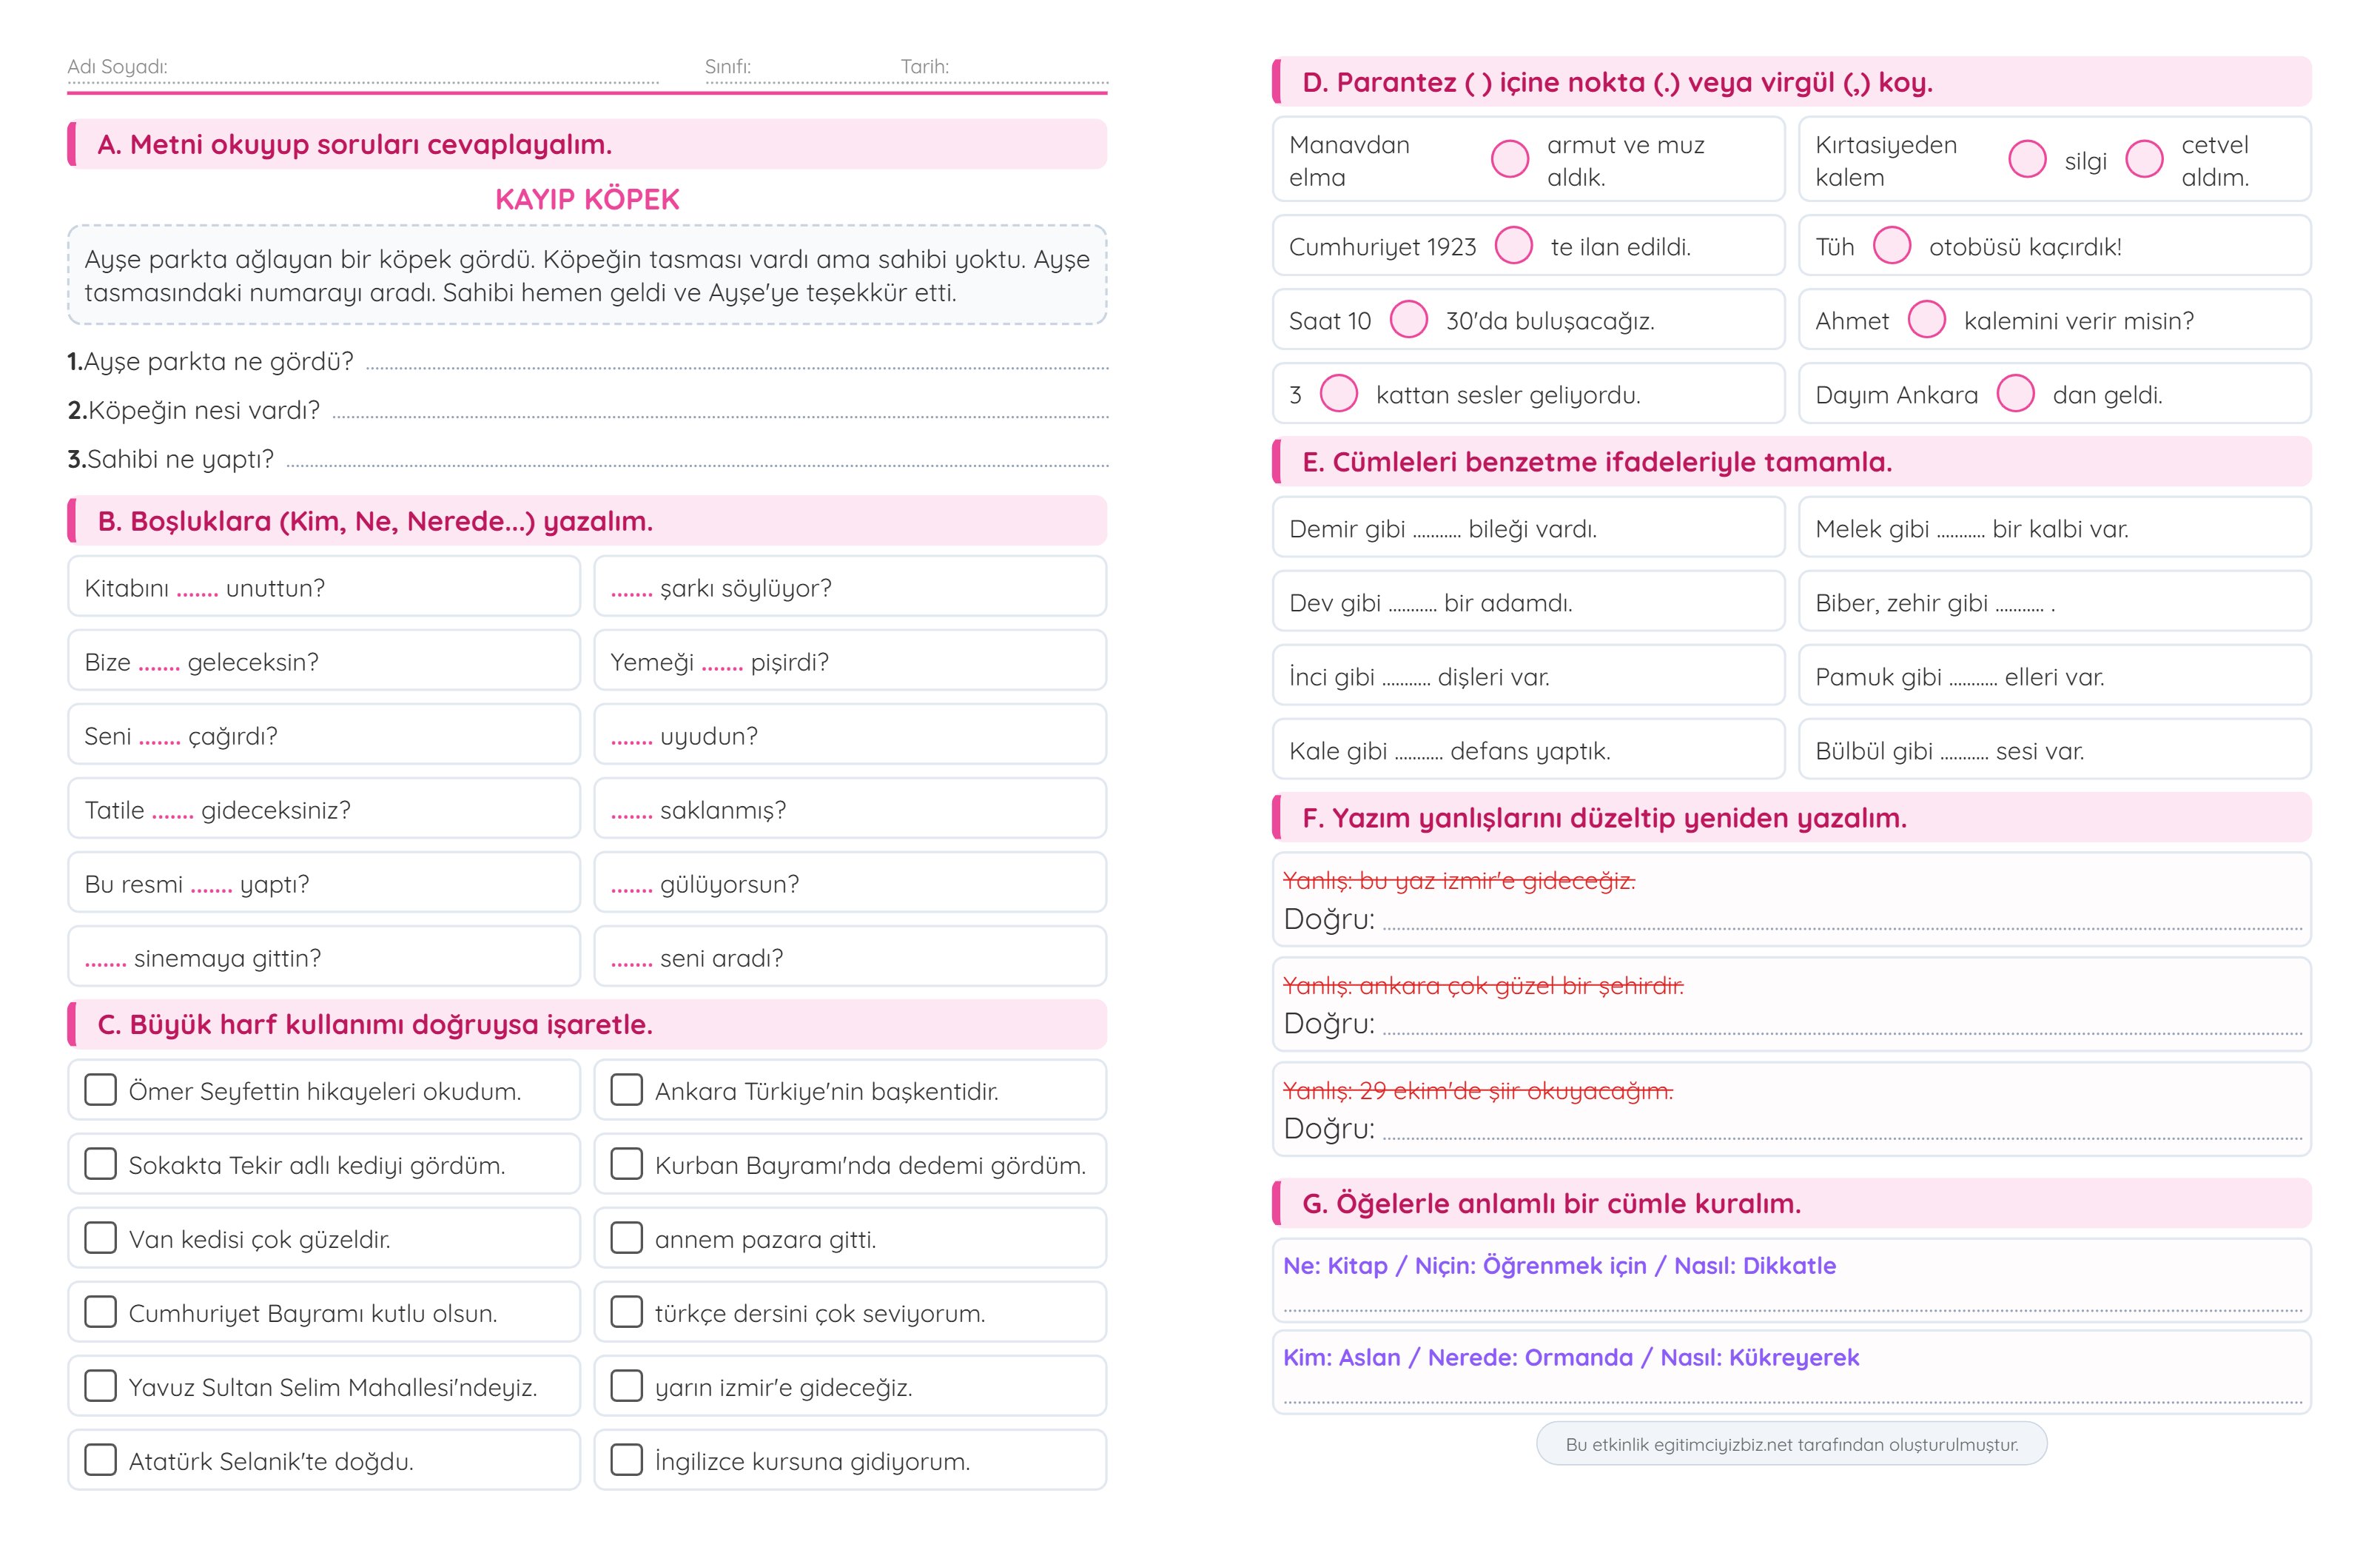Click the circle after "Cumhuriyet 1923"

pyautogui.click(x=1513, y=245)
